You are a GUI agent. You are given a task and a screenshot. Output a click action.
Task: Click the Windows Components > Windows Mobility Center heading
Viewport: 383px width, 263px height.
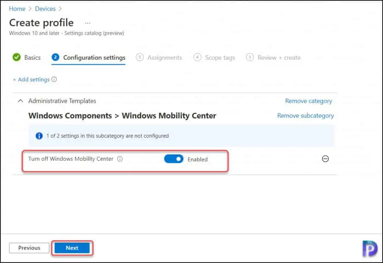pos(122,116)
